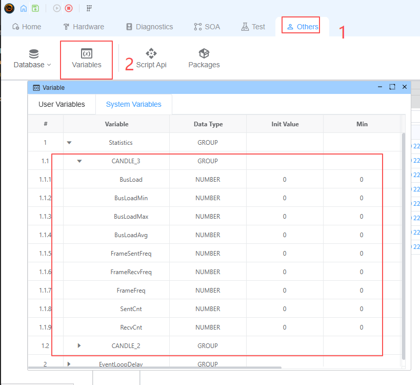Expand the CANDLE_2 group
420x385 pixels.
(79, 346)
